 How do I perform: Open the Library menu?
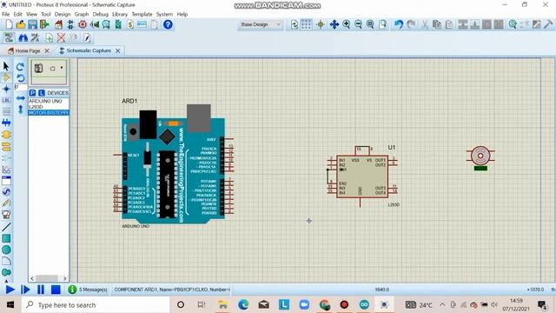pyautogui.click(x=120, y=14)
